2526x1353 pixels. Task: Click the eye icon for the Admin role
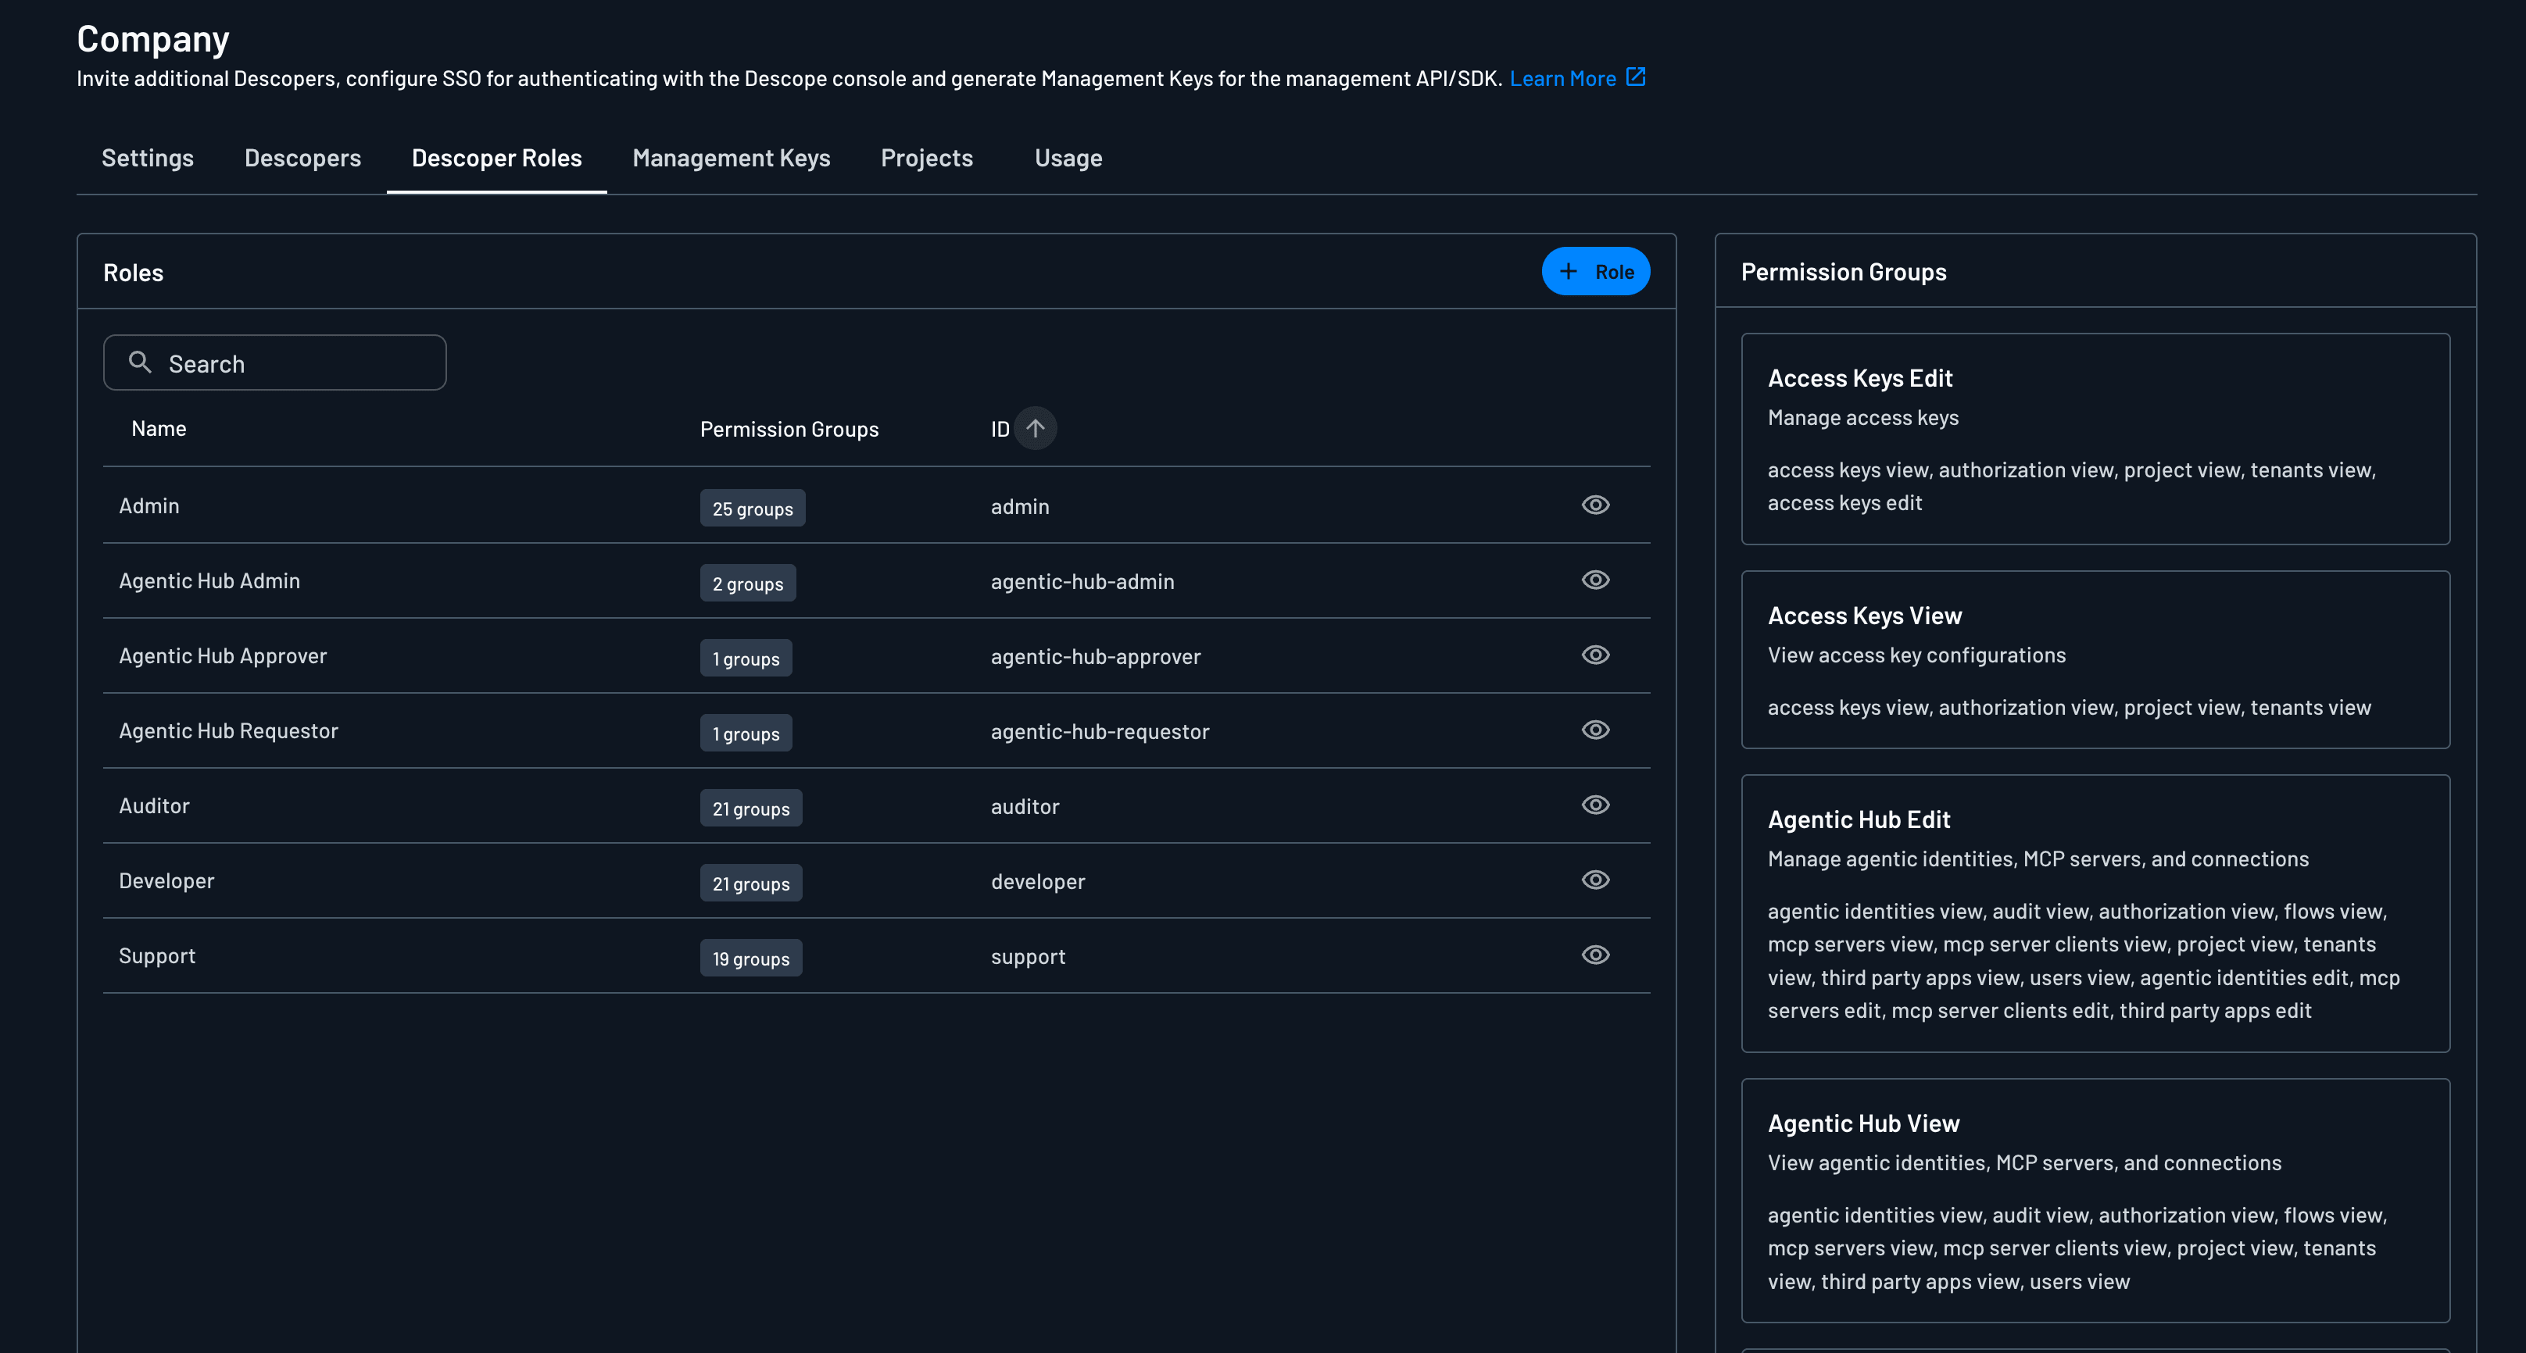1595,505
